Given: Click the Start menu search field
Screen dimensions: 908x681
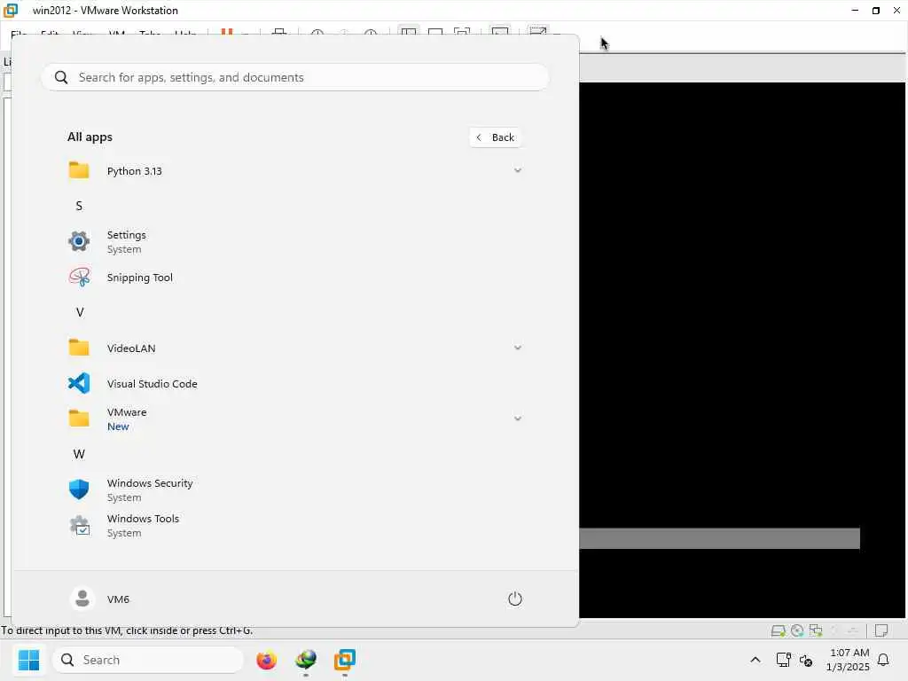Looking at the screenshot, I should [x=294, y=78].
